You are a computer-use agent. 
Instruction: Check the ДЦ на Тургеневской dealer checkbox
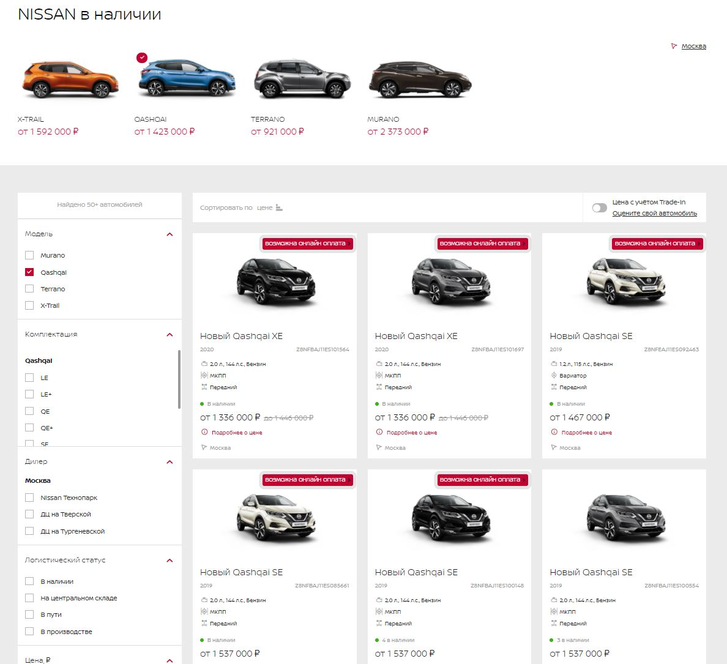[29, 531]
